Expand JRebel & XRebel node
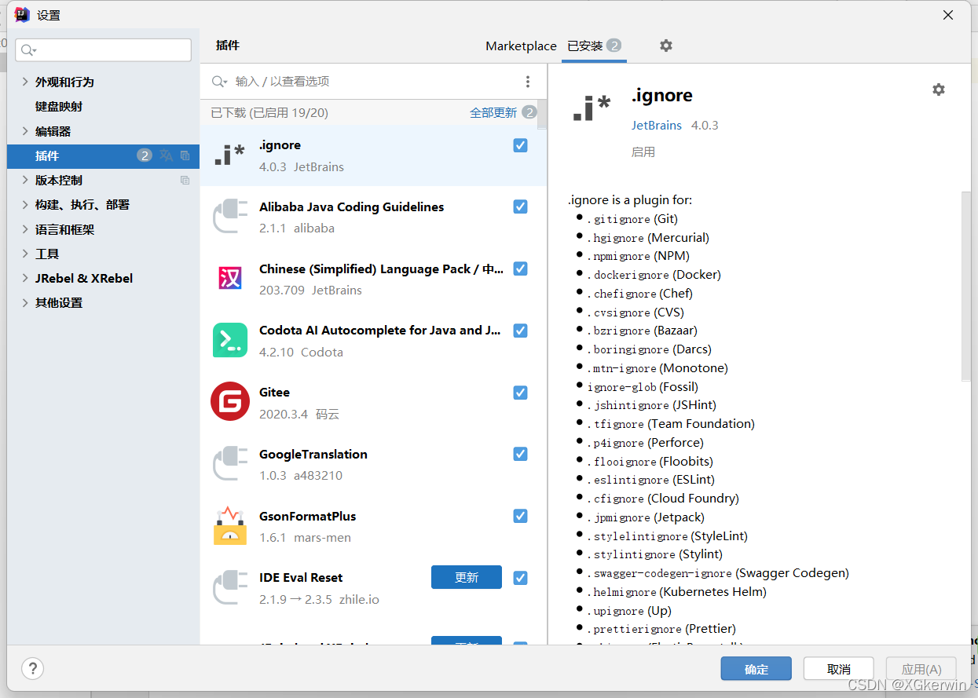978x698 pixels. 25,278
